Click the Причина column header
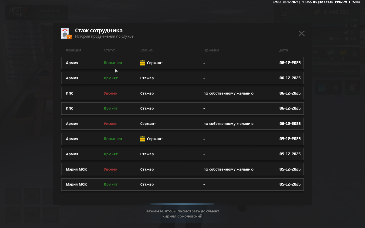The image size is (365, 228). pyautogui.click(x=211, y=50)
